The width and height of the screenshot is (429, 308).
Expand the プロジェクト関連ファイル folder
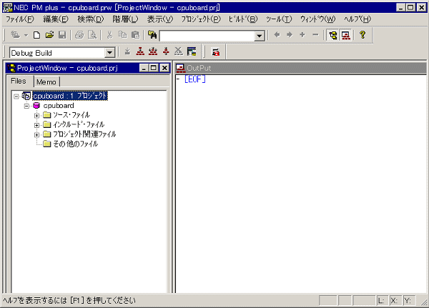coord(36,135)
